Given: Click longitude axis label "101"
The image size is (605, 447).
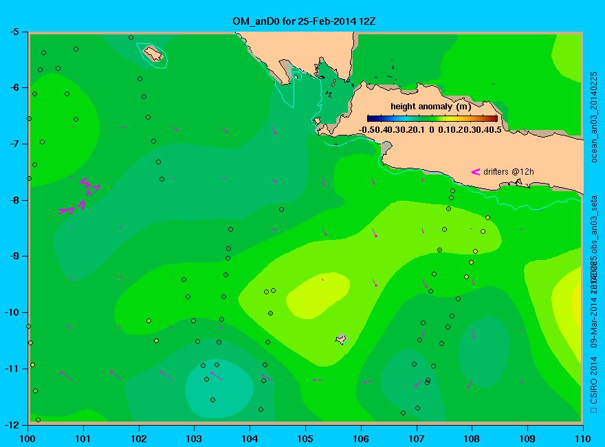Looking at the screenshot, I should click(83, 439).
